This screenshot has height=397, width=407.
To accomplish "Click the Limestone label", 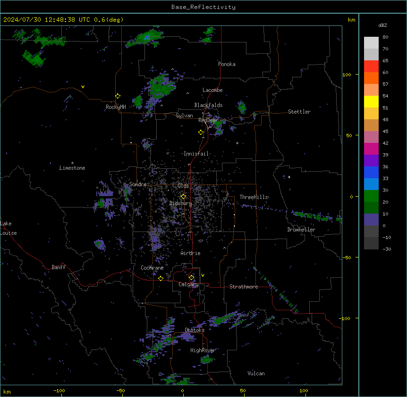I will (x=72, y=168).
